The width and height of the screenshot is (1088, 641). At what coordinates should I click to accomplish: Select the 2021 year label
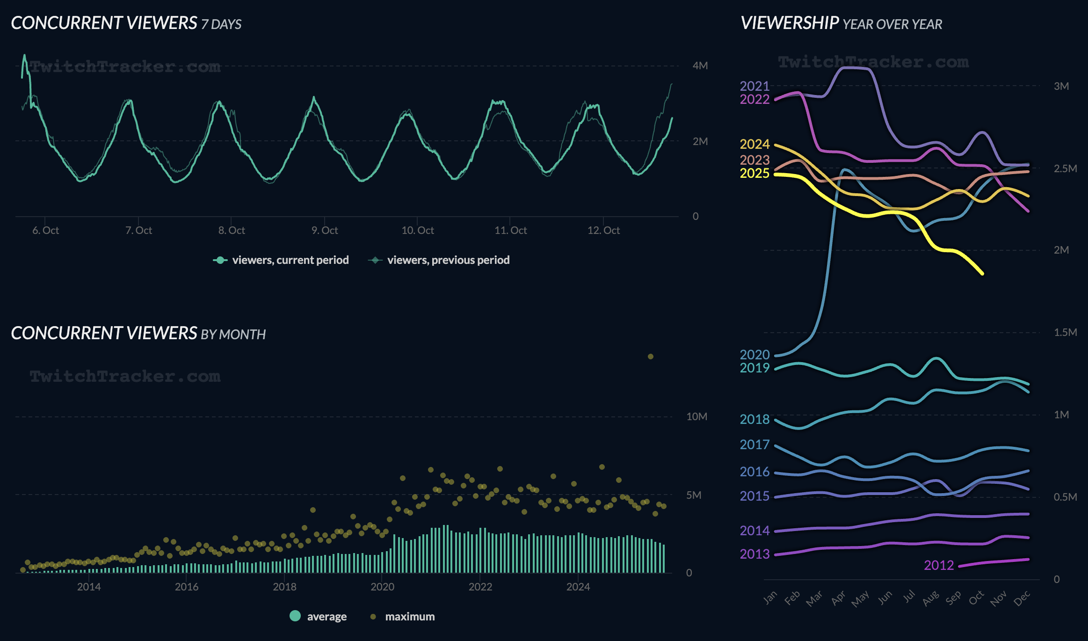click(754, 86)
